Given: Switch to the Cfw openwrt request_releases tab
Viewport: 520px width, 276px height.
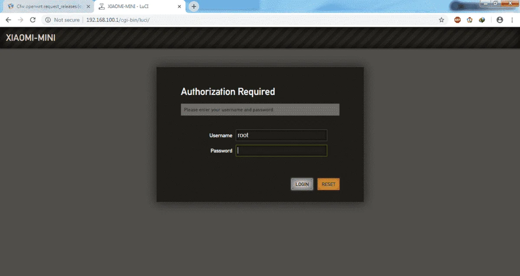Looking at the screenshot, I should coord(48,6).
